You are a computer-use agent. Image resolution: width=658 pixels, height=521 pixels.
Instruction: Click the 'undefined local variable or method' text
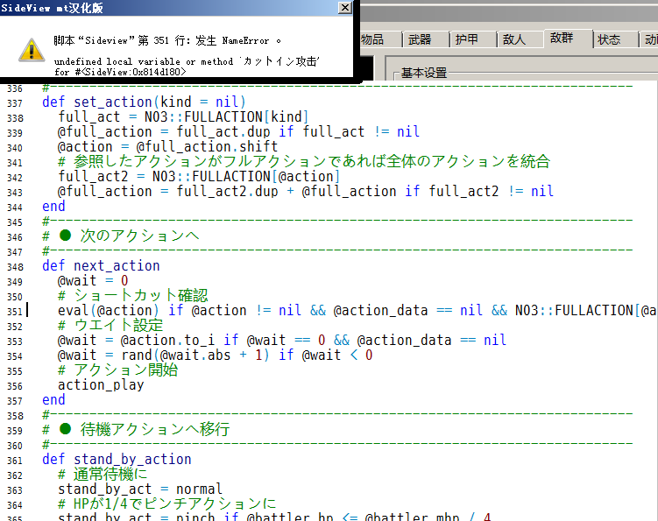144,61
